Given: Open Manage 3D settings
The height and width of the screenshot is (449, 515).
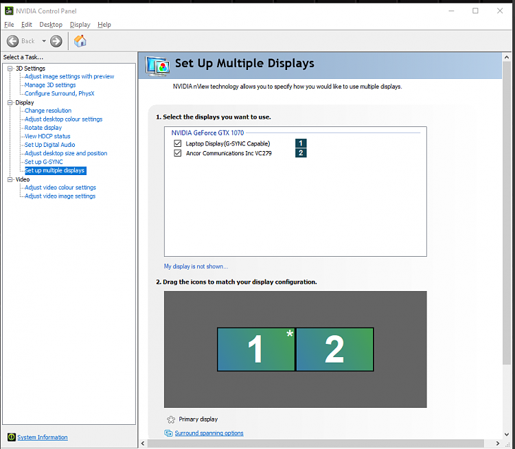Looking at the screenshot, I should click(x=50, y=84).
